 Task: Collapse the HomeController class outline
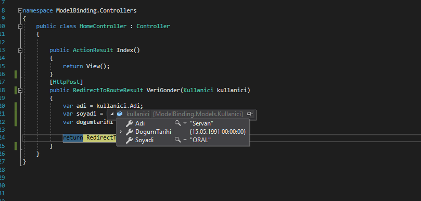20,27
